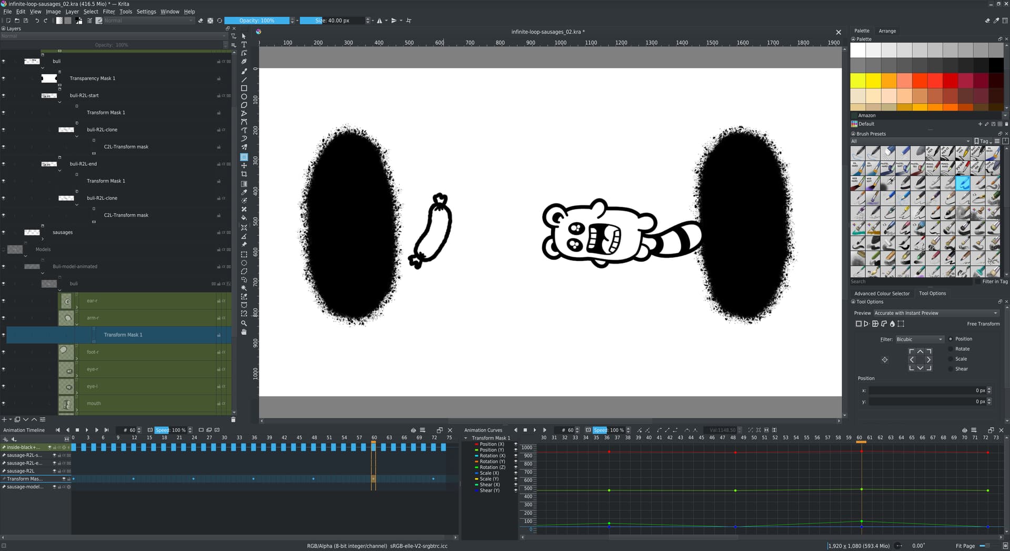
Task: Pick the bright yellow palette swatch
Action: [x=858, y=81]
